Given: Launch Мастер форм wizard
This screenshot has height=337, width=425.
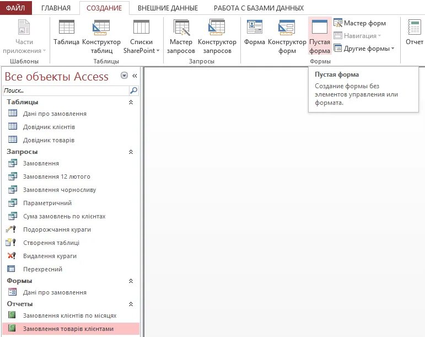Looking at the screenshot, I should (x=359, y=23).
